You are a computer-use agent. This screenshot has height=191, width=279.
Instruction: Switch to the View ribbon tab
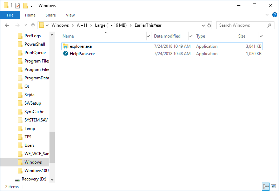(x=70, y=15)
